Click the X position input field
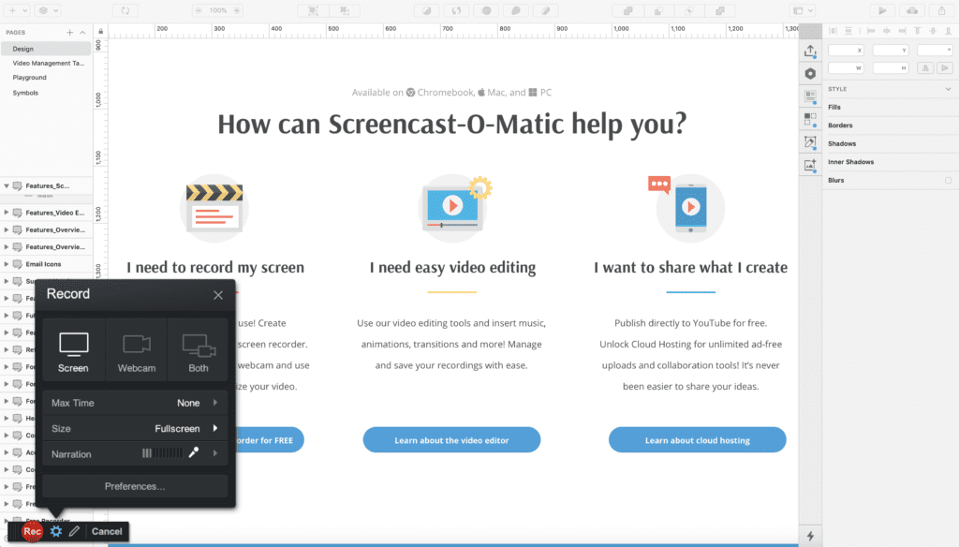This screenshot has width=959, height=547. (846, 51)
